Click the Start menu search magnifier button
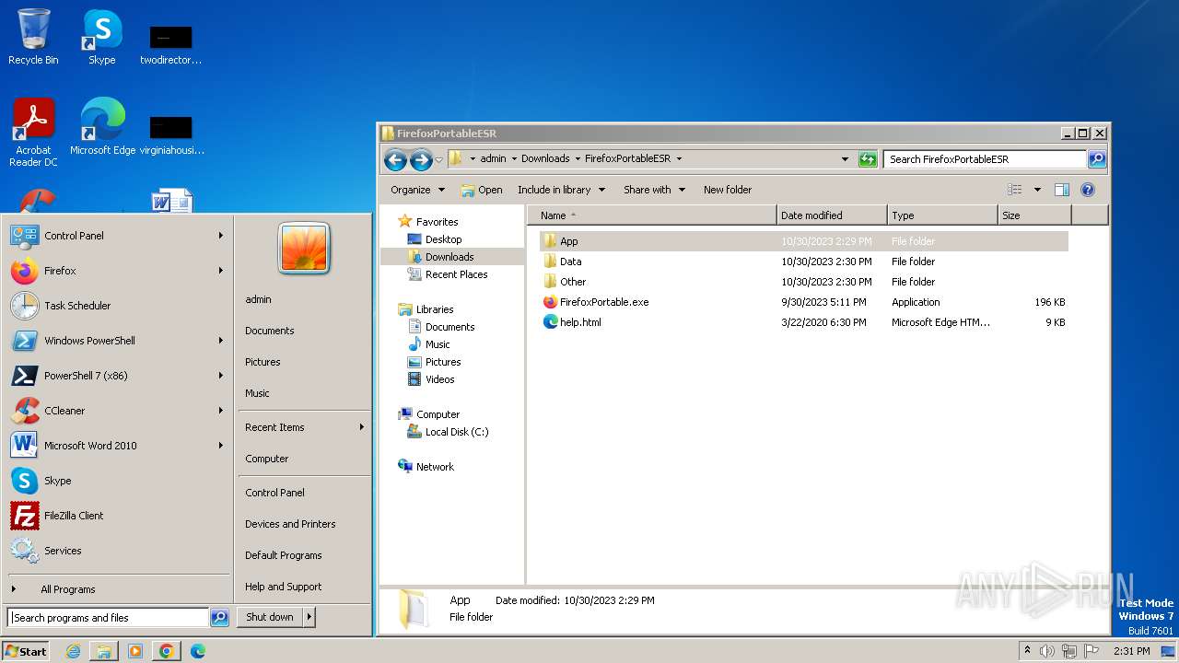 click(219, 618)
